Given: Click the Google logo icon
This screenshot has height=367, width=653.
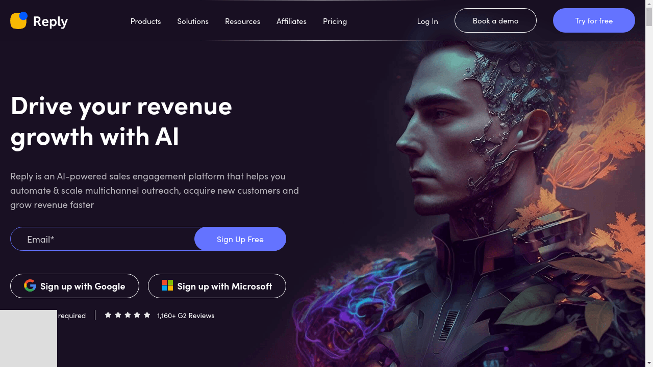Looking at the screenshot, I should pyautogui.click(x=30, y=285).
